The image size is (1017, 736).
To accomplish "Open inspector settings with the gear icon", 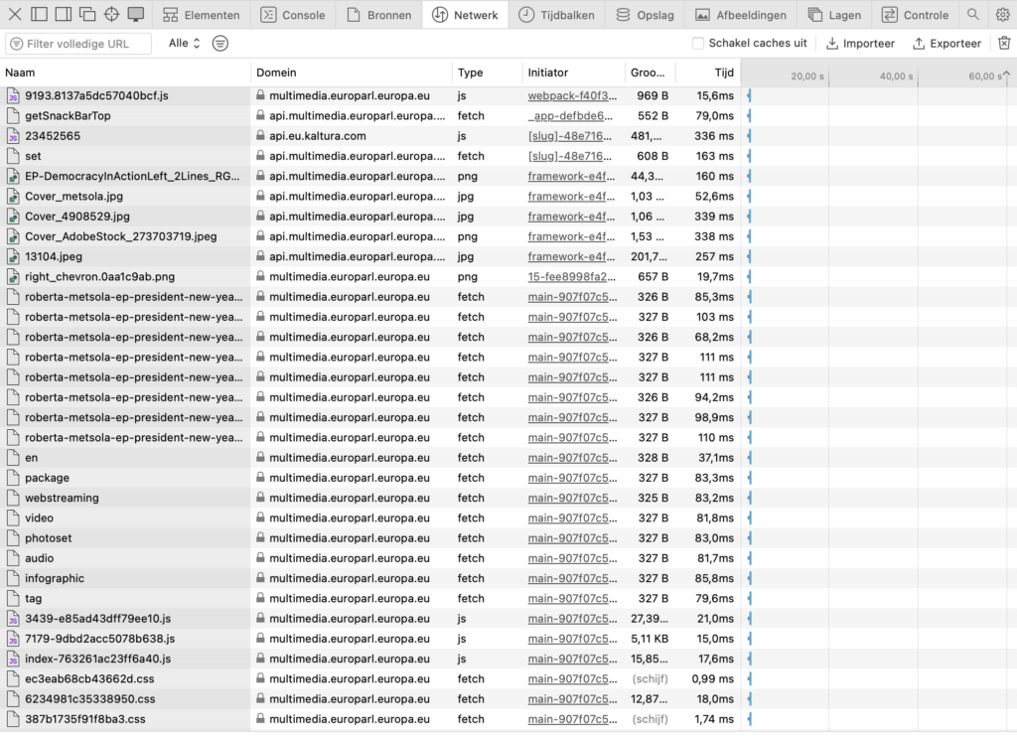I will tap(1003, 14).
